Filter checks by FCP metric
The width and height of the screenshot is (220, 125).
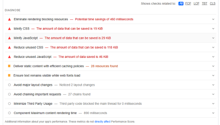pyautogui.click(x=188, y=4)
